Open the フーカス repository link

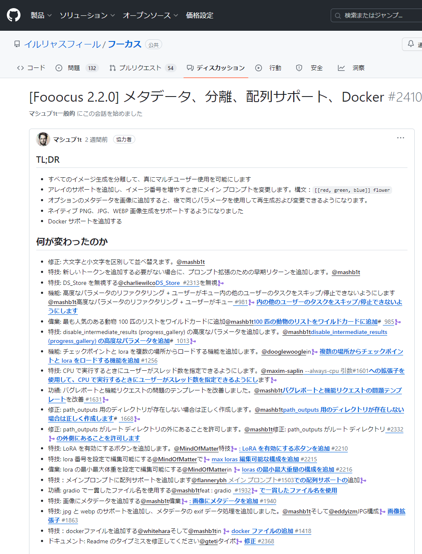(125, 44)
